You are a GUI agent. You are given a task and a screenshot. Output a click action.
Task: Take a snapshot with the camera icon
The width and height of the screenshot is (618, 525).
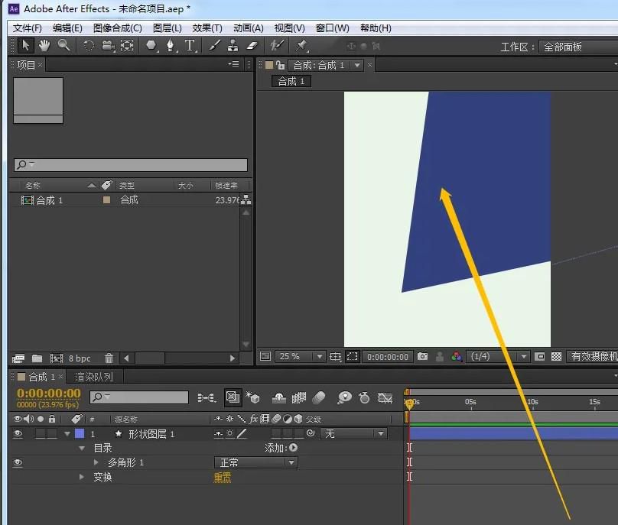pyautogui.click(x=422, y=356)
